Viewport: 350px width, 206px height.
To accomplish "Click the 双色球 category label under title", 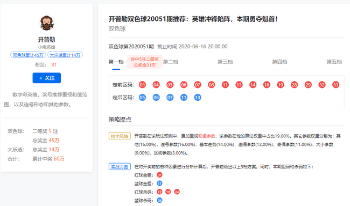I will [x=117, y=28].
